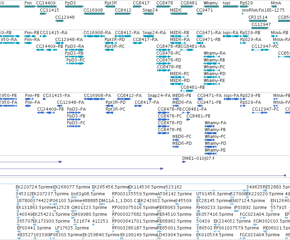This screenshot has width=290, height=240.
Task: Select the topi-PA protein
Action: 231,99
